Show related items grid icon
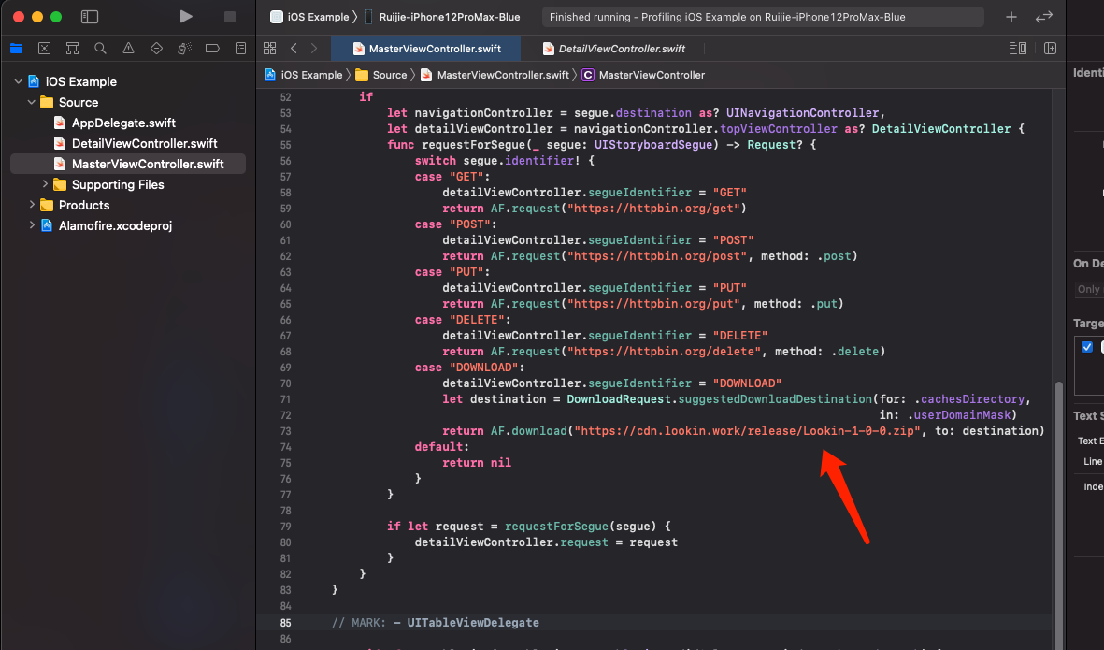Screen dimensions: 1104x650 tap(269, 48)
